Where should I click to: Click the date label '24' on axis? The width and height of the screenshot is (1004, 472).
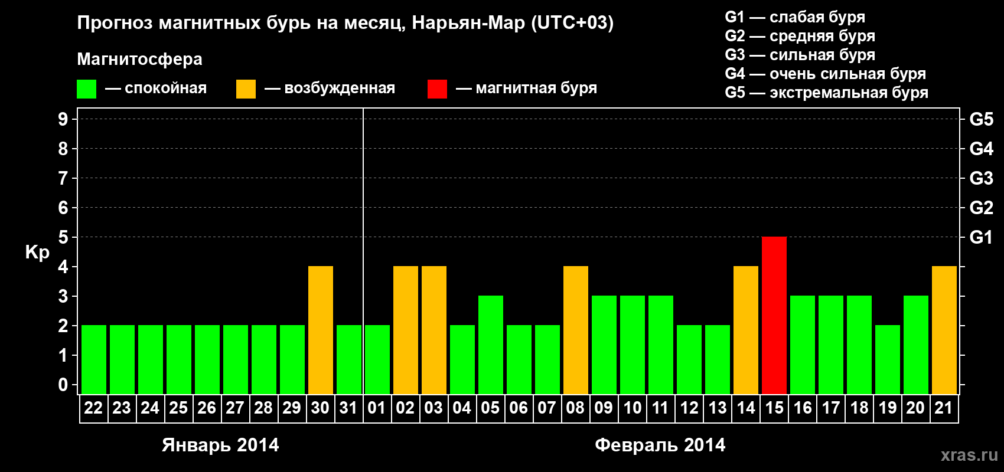pos(150,408)
